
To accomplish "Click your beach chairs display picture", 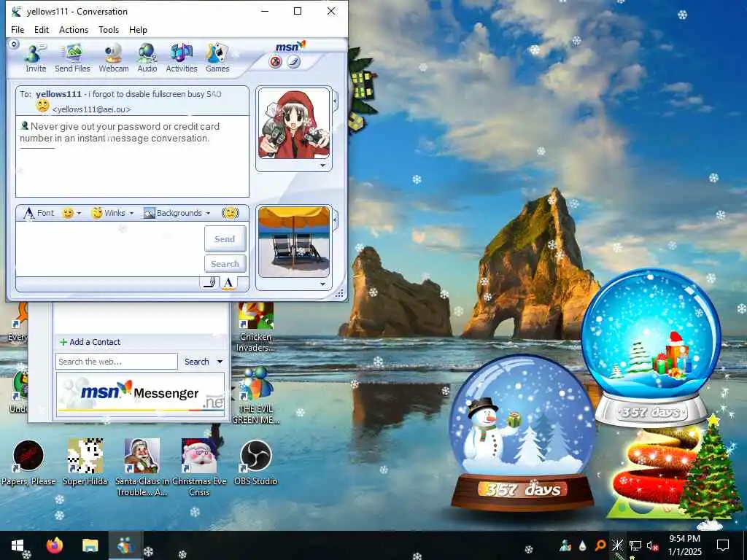I will coord(294,242).
